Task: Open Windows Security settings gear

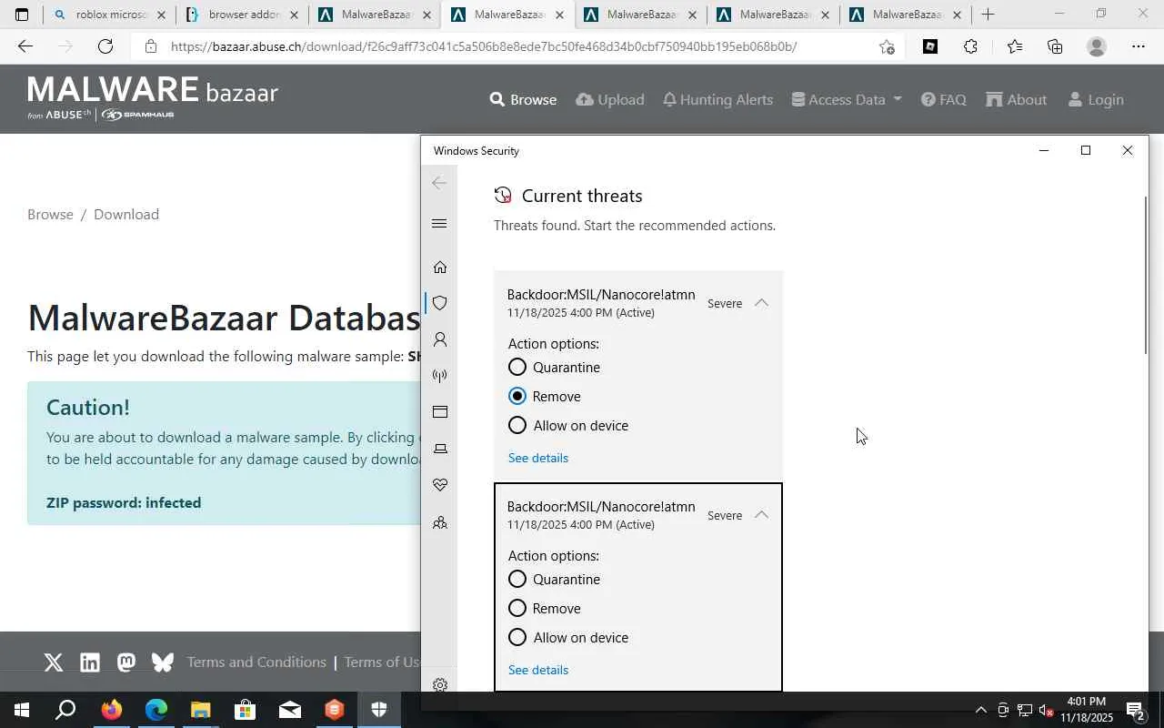Action: [x=440, y=685]
